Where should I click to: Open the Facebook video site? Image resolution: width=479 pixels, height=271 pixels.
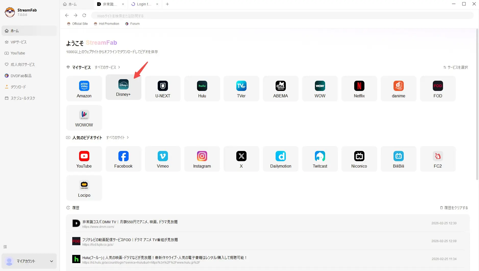123,159
